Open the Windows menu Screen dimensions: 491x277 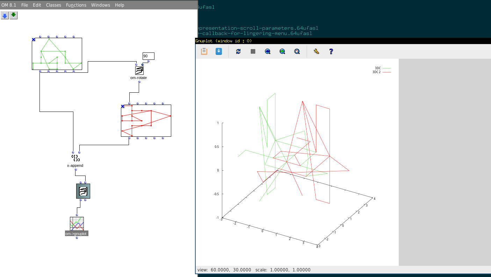pyautogui.click(x=101, y=5)
